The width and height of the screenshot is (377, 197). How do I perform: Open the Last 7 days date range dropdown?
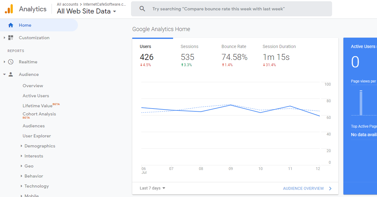(153, 188)
